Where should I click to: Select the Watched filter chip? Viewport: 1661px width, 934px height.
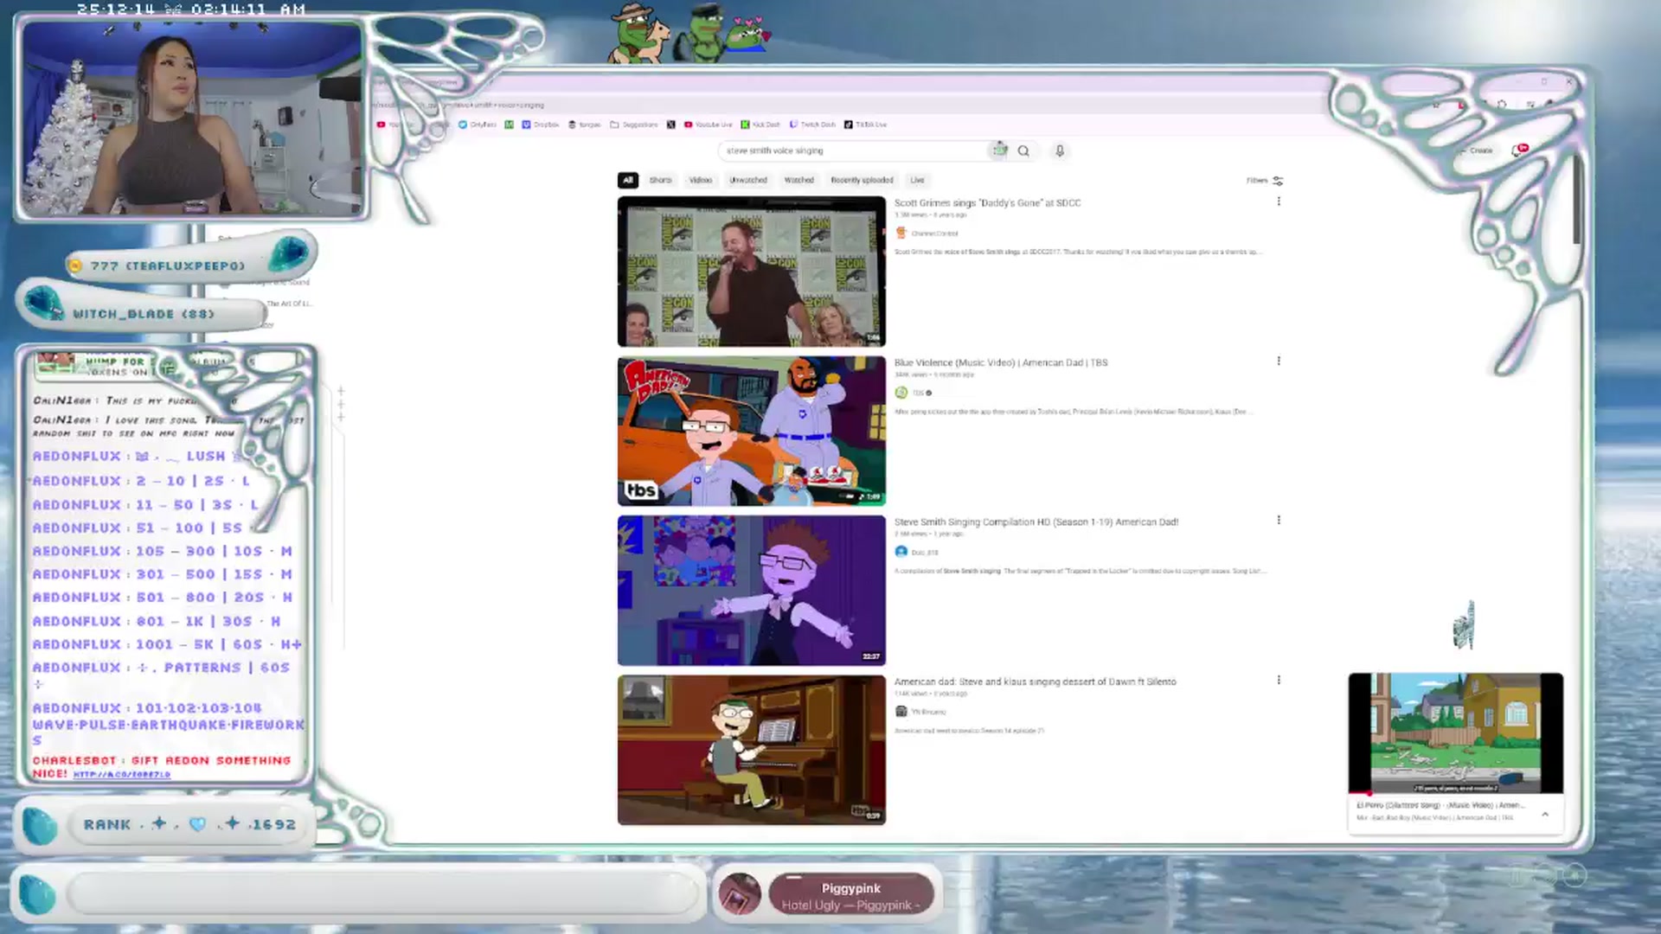point(798,180)
